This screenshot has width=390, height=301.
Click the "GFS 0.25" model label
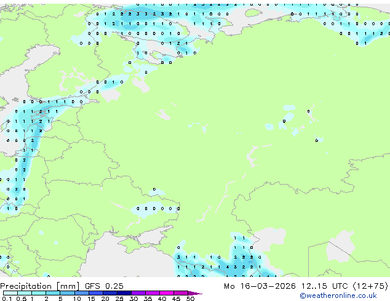pyautogui.click(x=104, y=286)
